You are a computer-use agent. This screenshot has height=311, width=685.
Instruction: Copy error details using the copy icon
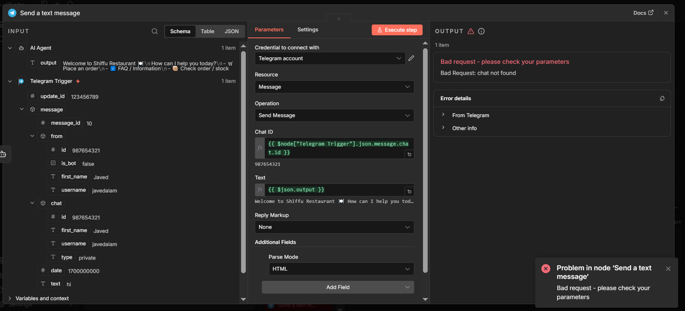662,98
